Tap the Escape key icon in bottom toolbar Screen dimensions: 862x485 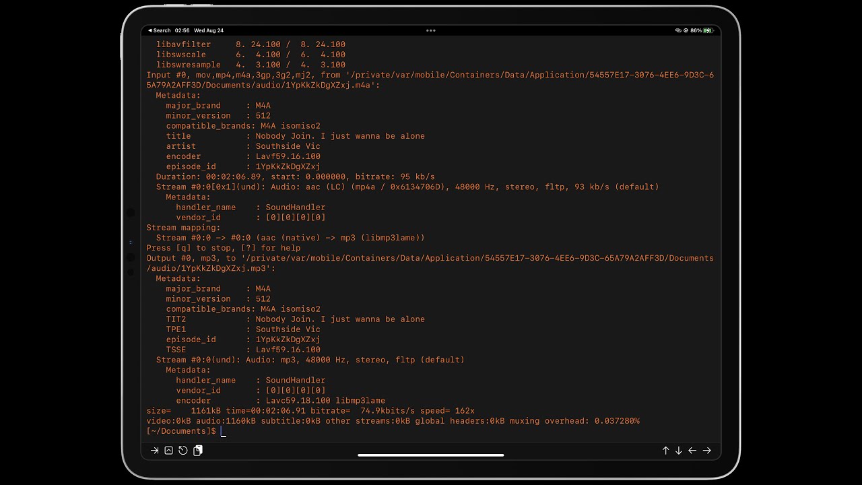183,451
